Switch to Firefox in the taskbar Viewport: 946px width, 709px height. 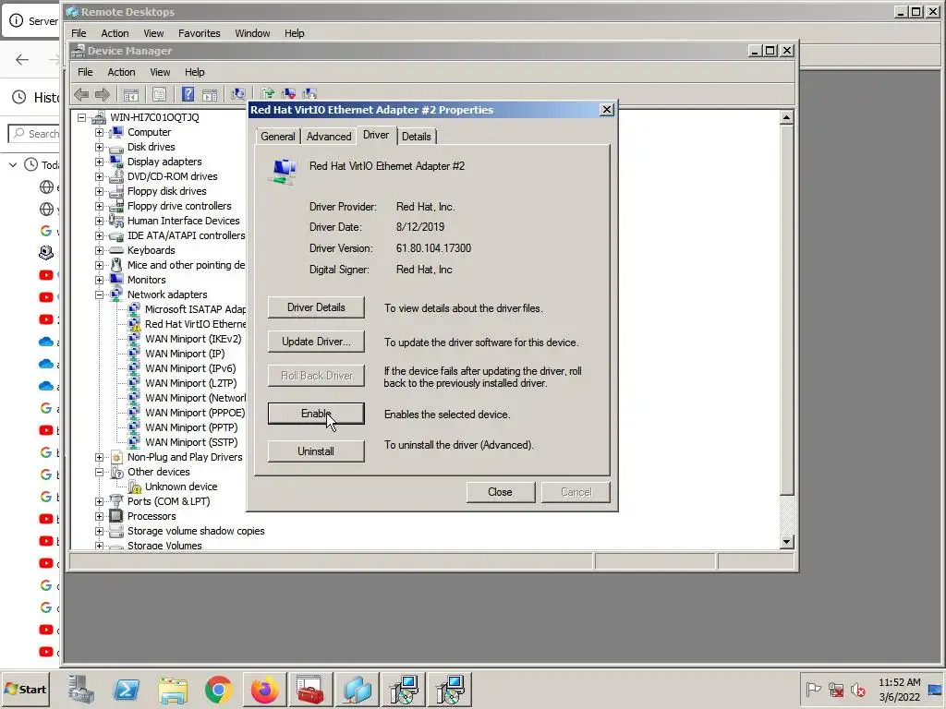[x=264, y=690]
